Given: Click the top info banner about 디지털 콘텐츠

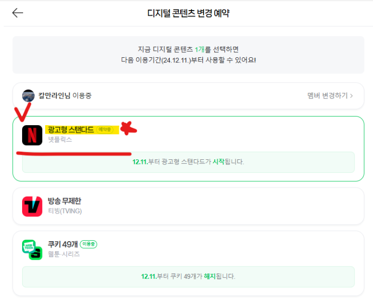Looking at the screenshot, I should (x=188, y=55).
